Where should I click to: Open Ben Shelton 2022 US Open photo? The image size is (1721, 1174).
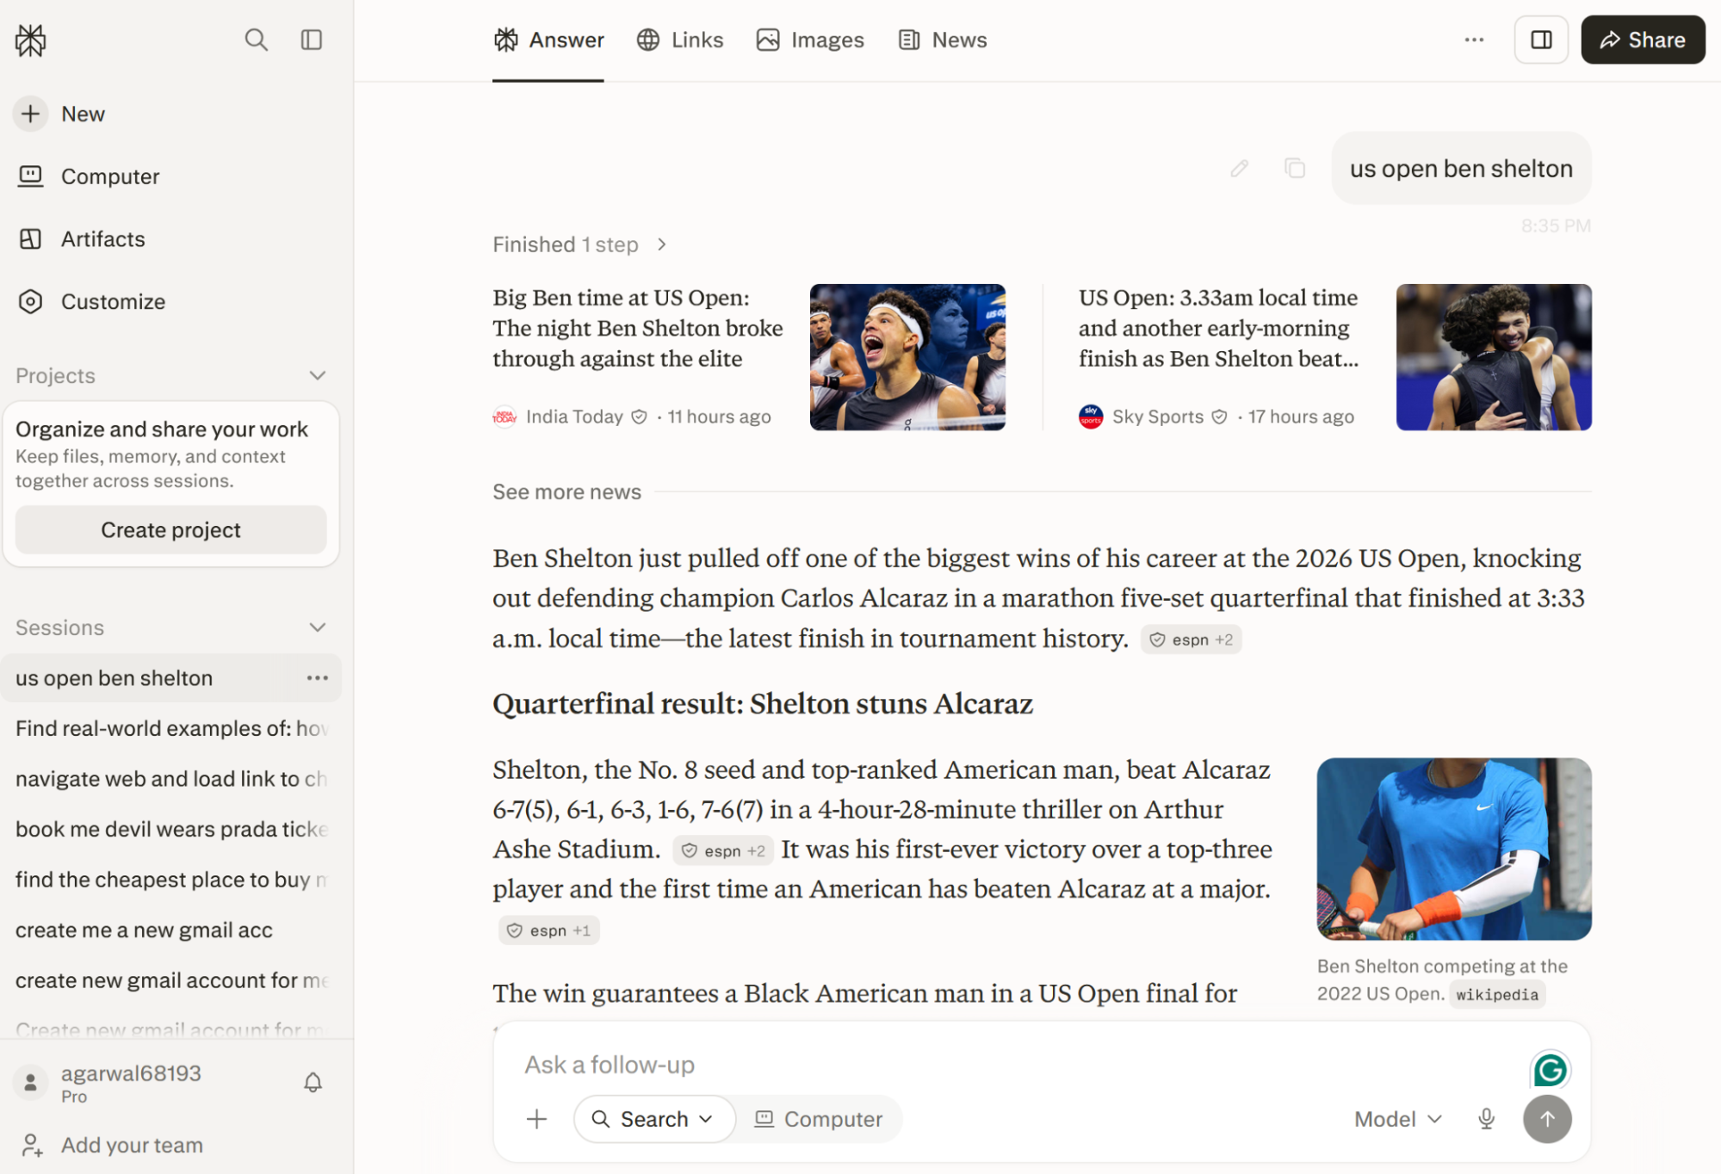1453,849
